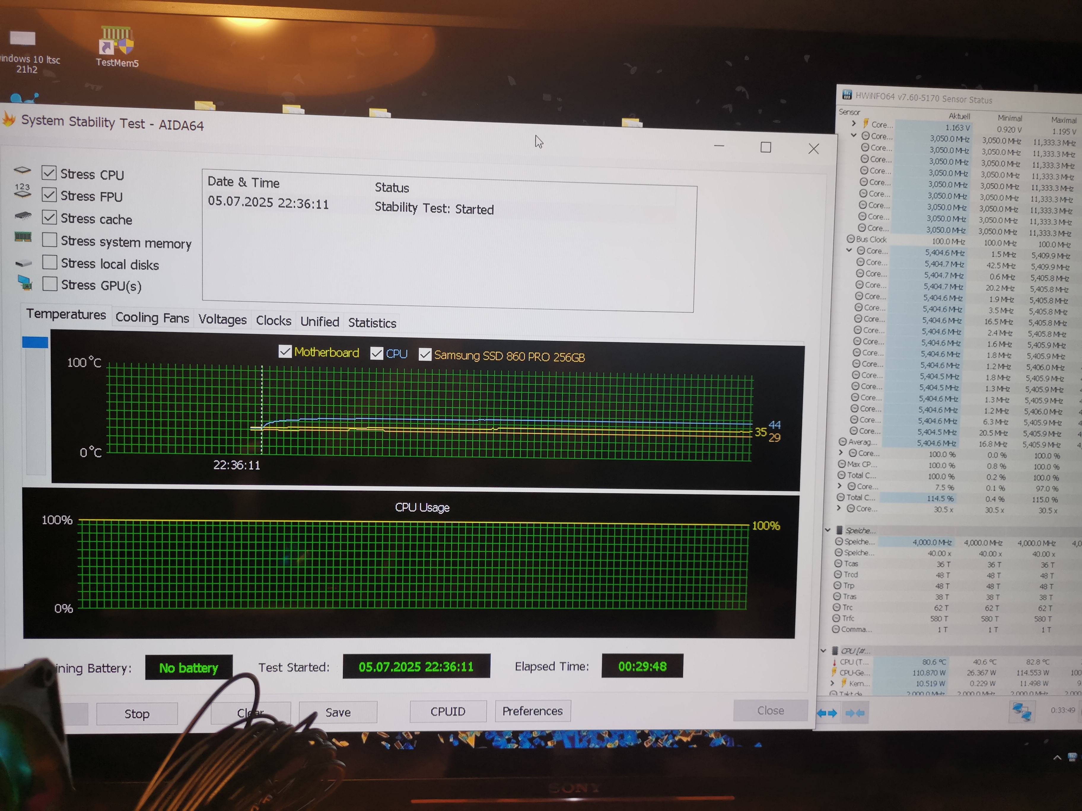
Task: Collapse the Speicher section in HWiNFO
Action: coord(828,530)
